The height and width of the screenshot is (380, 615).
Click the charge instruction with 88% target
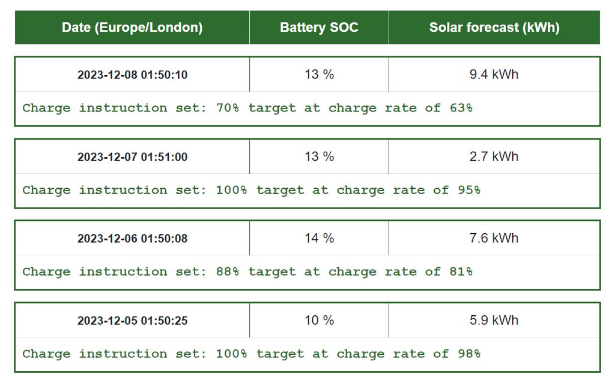coord(247,272)
